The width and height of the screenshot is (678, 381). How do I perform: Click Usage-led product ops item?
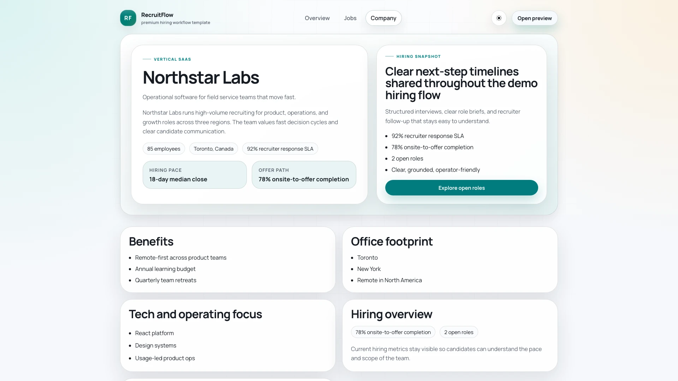165,358
